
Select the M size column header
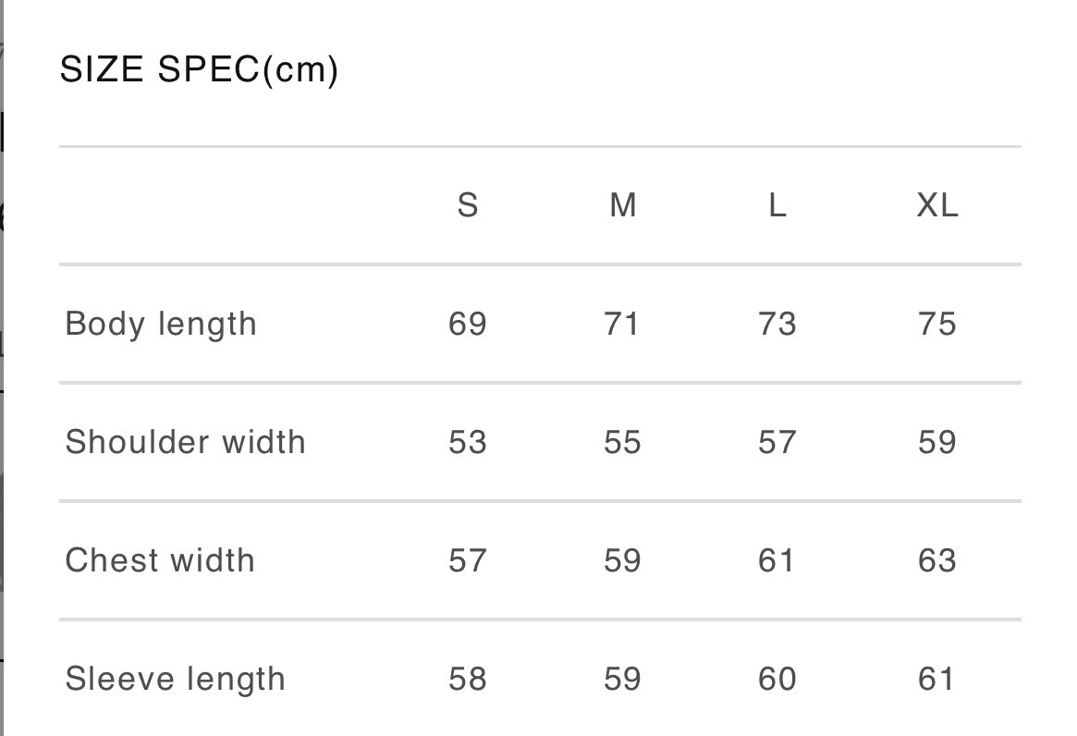click(623, 205)
